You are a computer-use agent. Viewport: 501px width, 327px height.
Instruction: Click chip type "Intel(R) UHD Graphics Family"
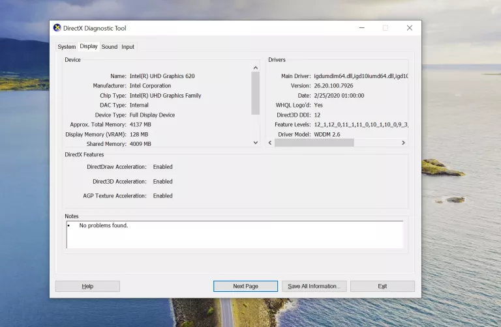pyautogui.click(x=165, y=95)
